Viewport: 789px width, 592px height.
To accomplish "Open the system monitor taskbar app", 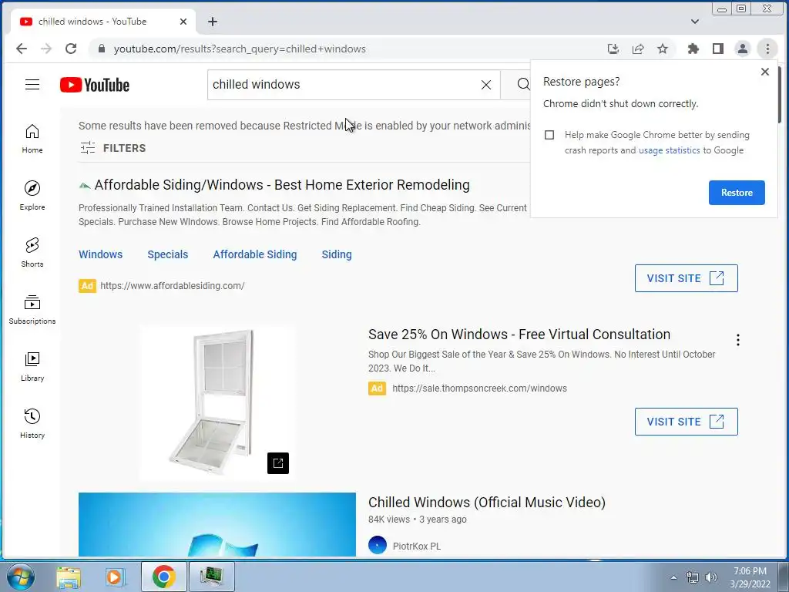I will tap(211, 577).
